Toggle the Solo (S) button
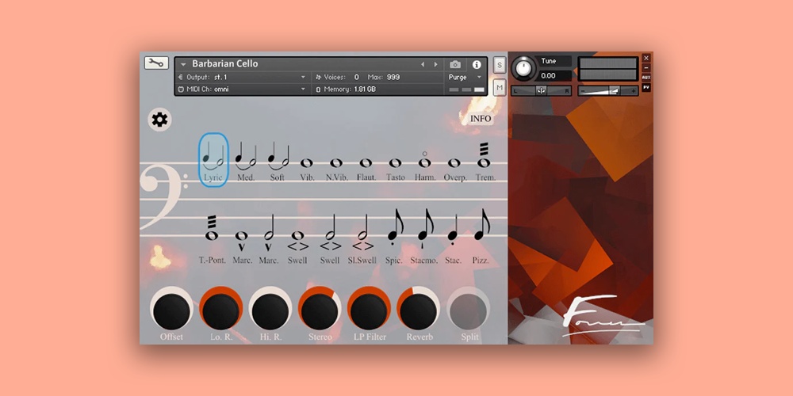Screen dimensions: 793x396 (500, 65)
